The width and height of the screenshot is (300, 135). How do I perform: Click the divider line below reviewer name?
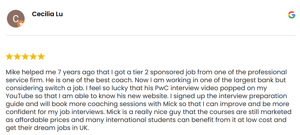pos(150,35)
